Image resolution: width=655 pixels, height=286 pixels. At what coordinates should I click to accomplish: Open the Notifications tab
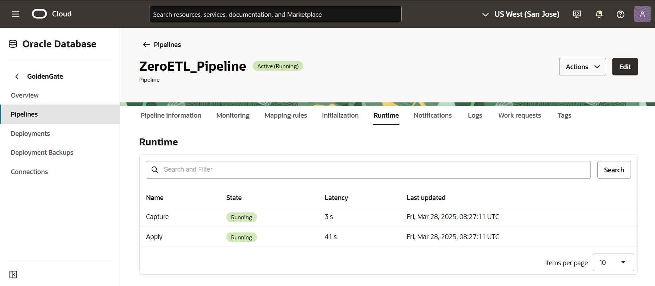coord(433,115)
